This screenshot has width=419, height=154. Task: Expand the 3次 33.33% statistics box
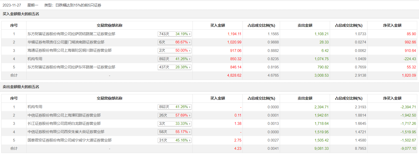coord(190,124)
